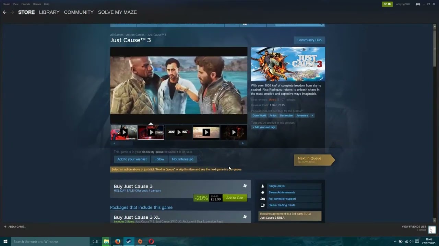Open the Community Hub
The width and height of the screenshot is (439, 246).
click(309, 40)
